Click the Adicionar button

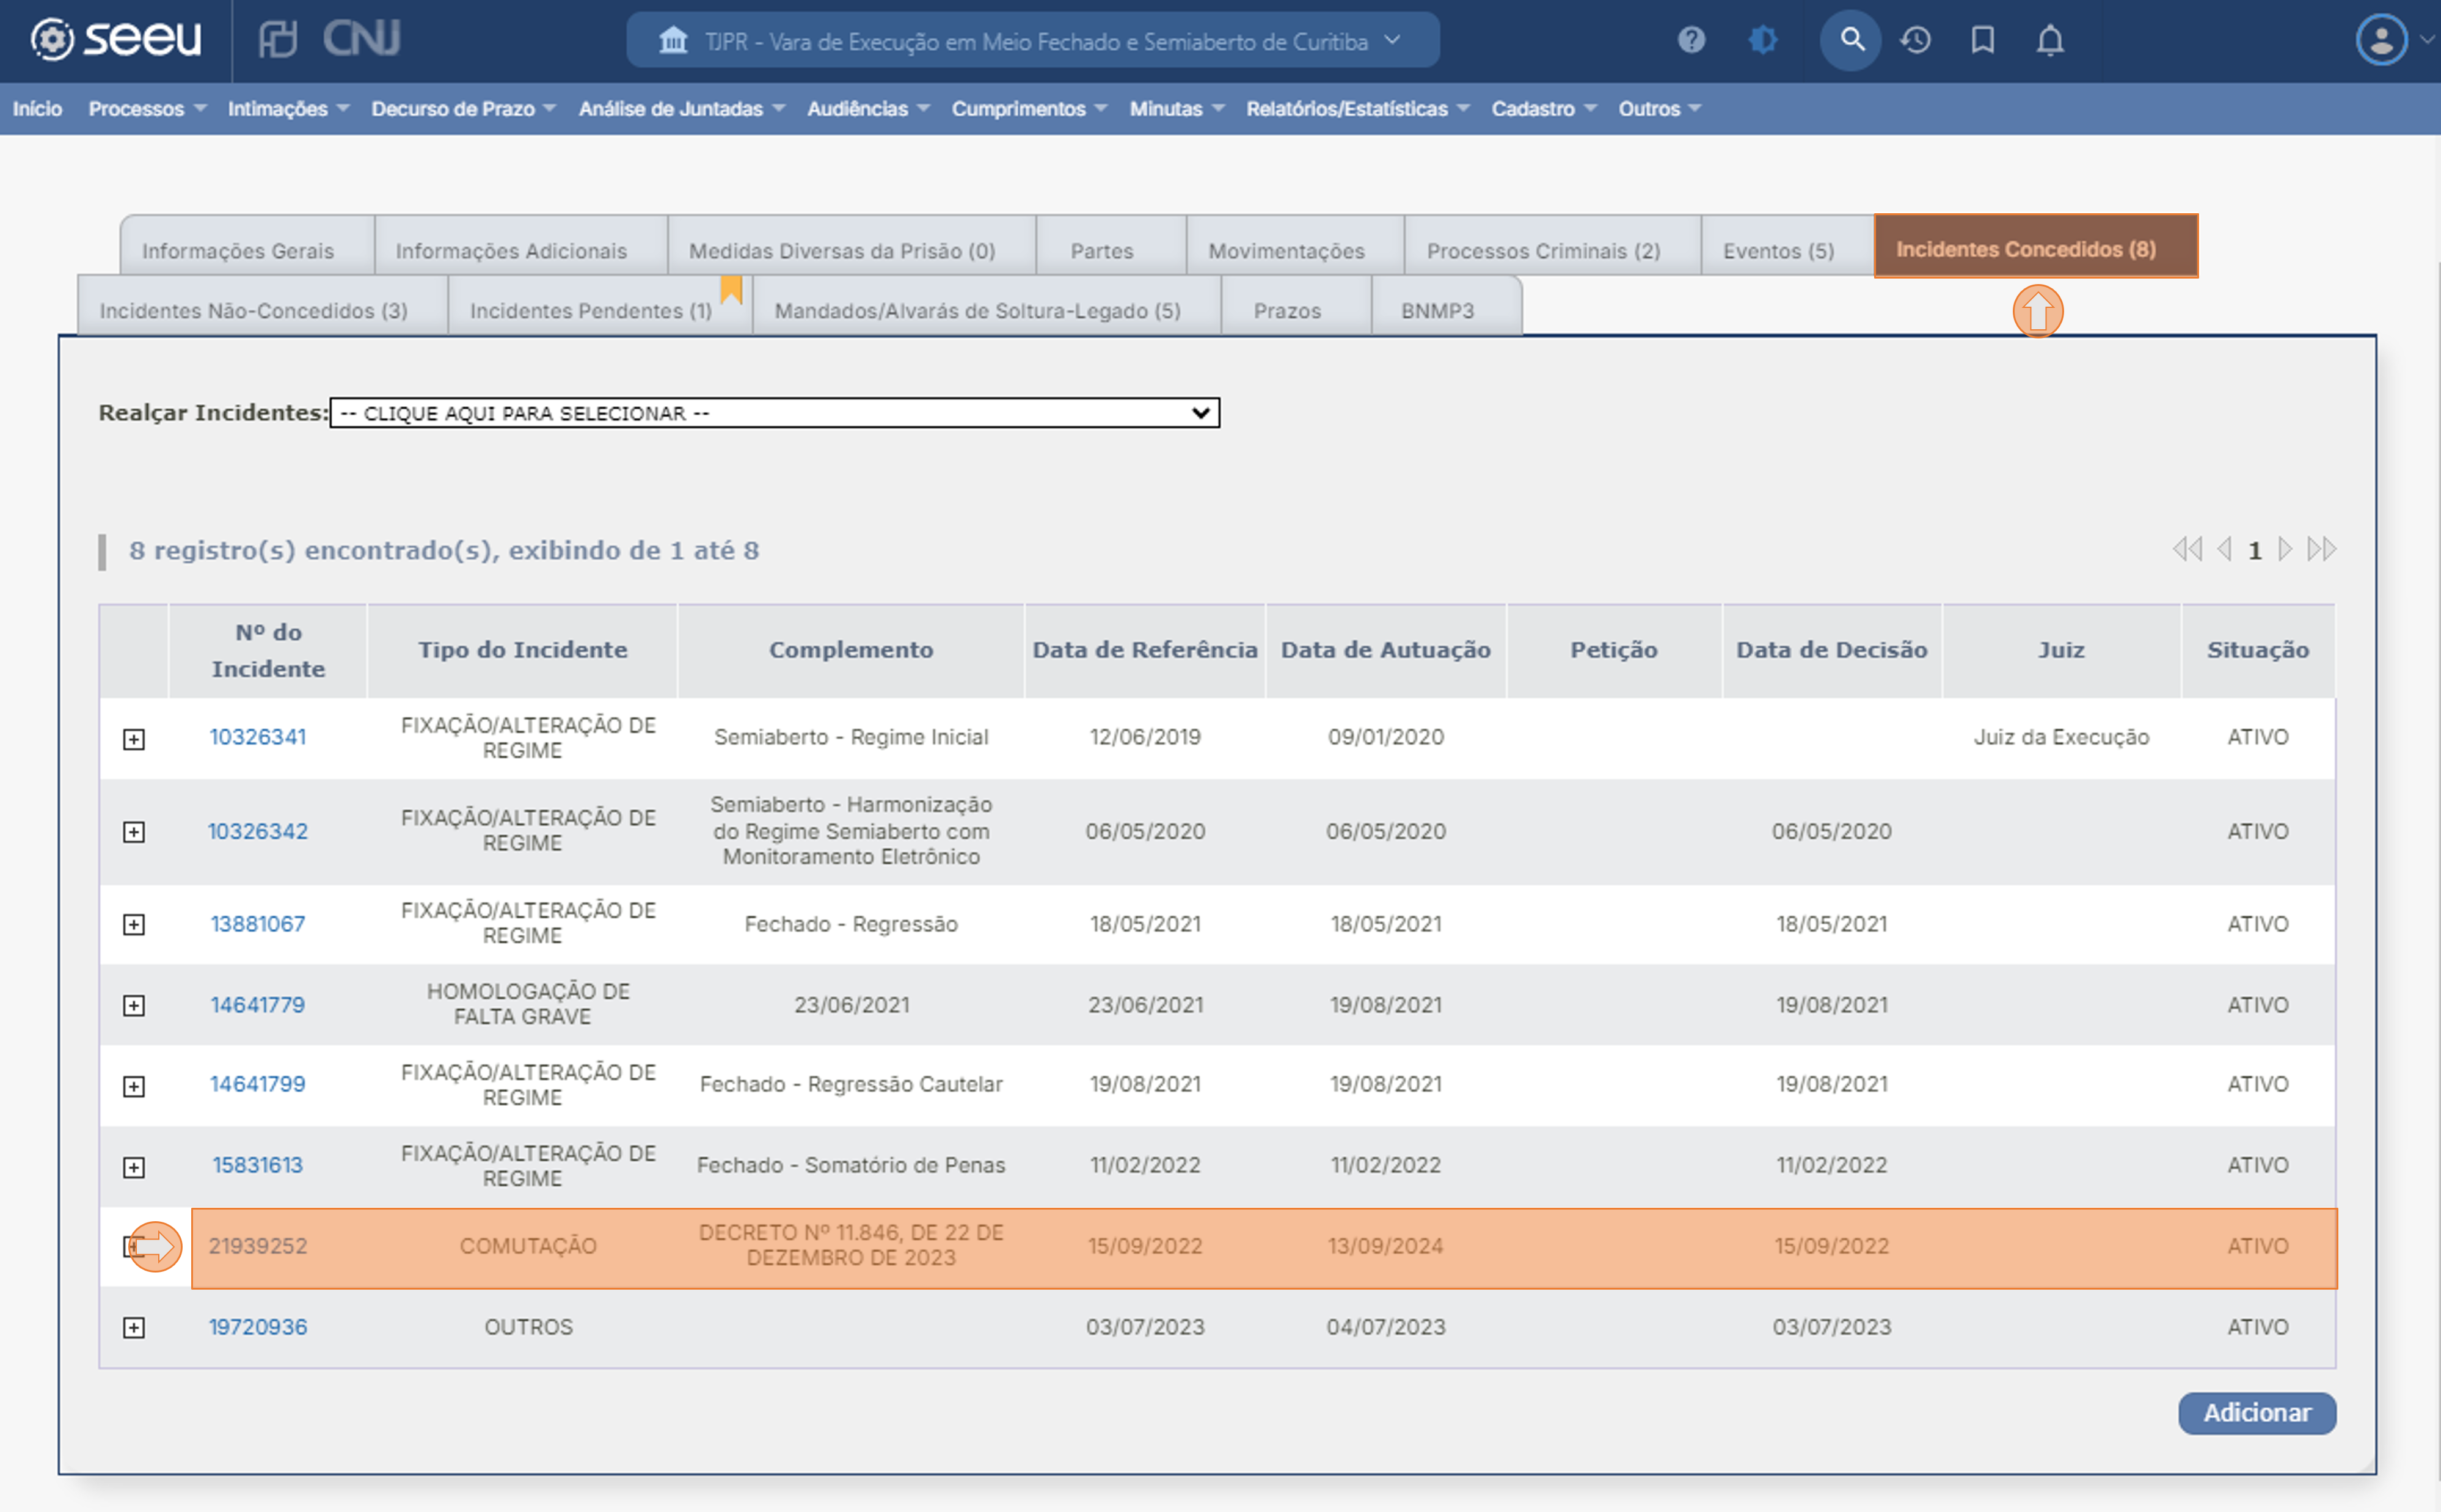click(2257, 1413)
